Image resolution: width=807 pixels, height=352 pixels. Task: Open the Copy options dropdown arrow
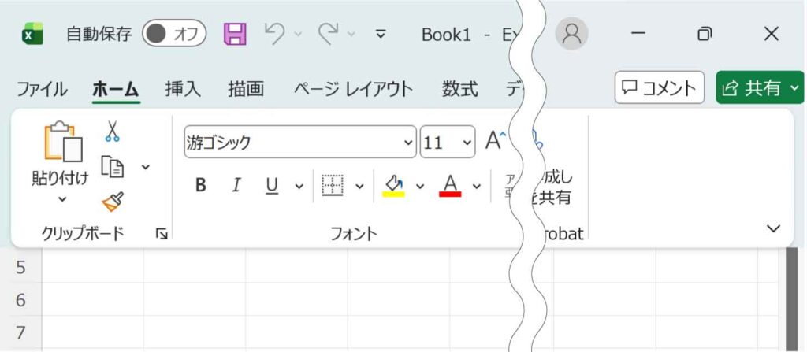[146, 167]
